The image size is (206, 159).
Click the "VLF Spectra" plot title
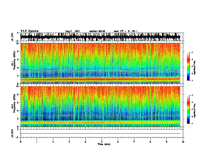(x=29, y=31)
